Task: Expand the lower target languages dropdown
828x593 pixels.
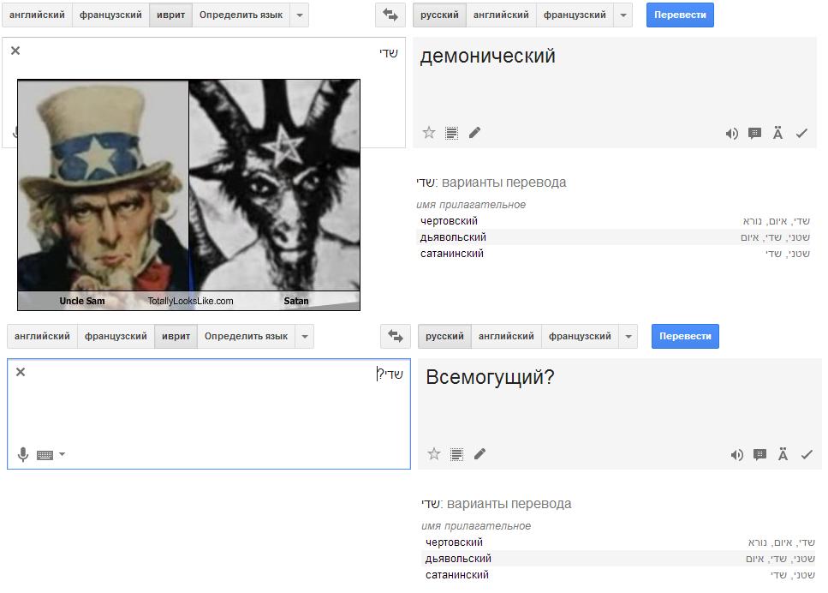Action: pos(628,336)
